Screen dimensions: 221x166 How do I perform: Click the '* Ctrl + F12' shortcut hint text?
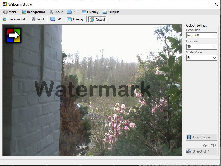[209, 146]
